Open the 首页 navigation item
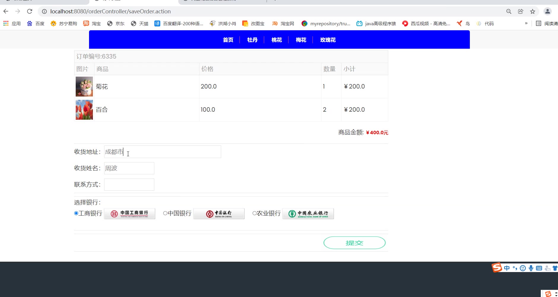This screenshot has width=558, height=297. click(228, 40)
